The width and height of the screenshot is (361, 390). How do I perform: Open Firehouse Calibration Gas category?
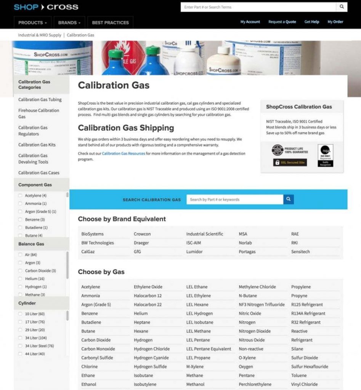39,113
